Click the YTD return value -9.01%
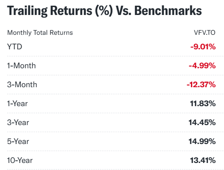Image resolution: width=224 pixels, height=170 pixels. (203, 47)
